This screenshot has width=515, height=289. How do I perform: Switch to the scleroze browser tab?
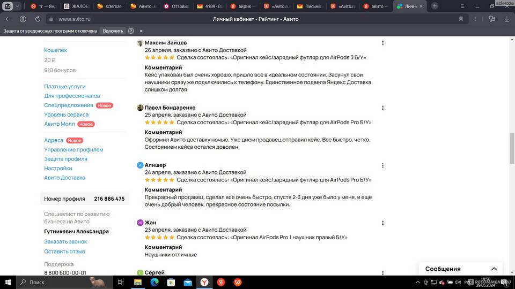coord(109,6)
